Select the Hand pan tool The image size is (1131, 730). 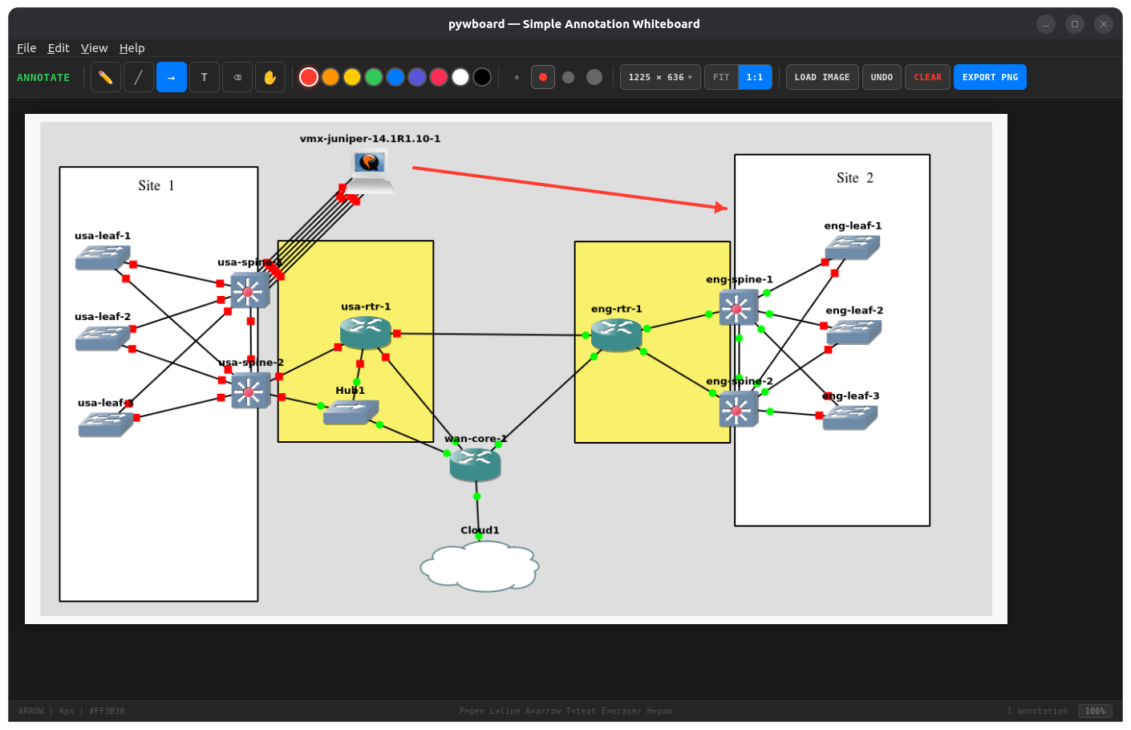tap(270, 76)
